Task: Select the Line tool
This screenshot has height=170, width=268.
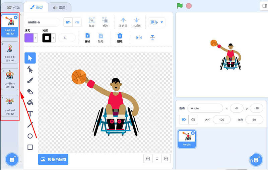Action: tap(30, 125)
